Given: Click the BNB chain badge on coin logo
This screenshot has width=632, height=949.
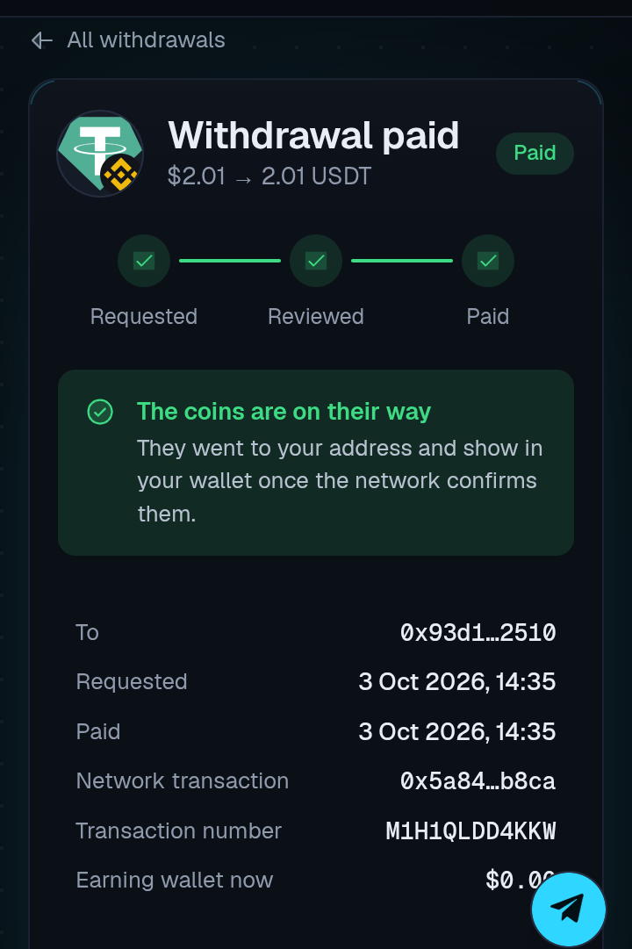Looking at the screenshot, I should (120, 175).
